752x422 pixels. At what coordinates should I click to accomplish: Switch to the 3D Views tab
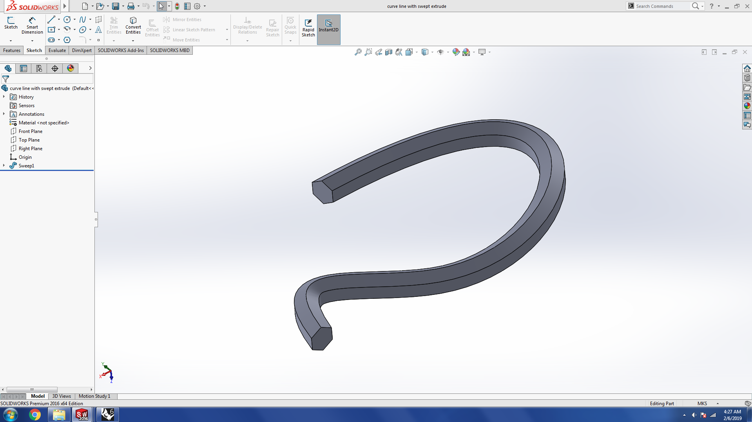pyautogui.click(x=62, y=396)
